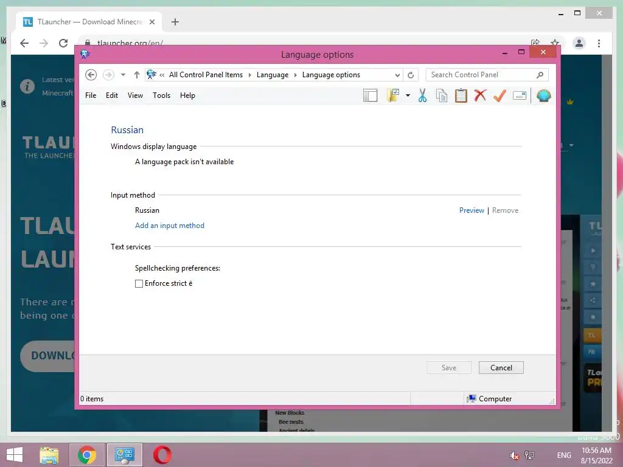This screenshot has width=623, height=467.
Task: Click All Control Panel Items breadcrumb
Action: (x=206, y=75)
